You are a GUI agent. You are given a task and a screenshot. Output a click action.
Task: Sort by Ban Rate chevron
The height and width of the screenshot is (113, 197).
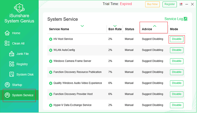pos(115,26)
